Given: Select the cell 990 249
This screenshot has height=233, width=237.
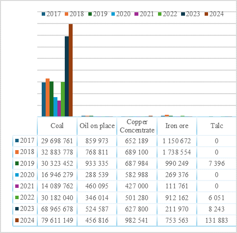Looking at the screenshot, I should pyautogui.click(x=177, y=163).
